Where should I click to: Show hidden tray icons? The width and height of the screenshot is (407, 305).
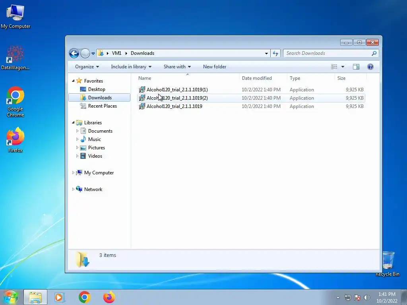[338, 297]
